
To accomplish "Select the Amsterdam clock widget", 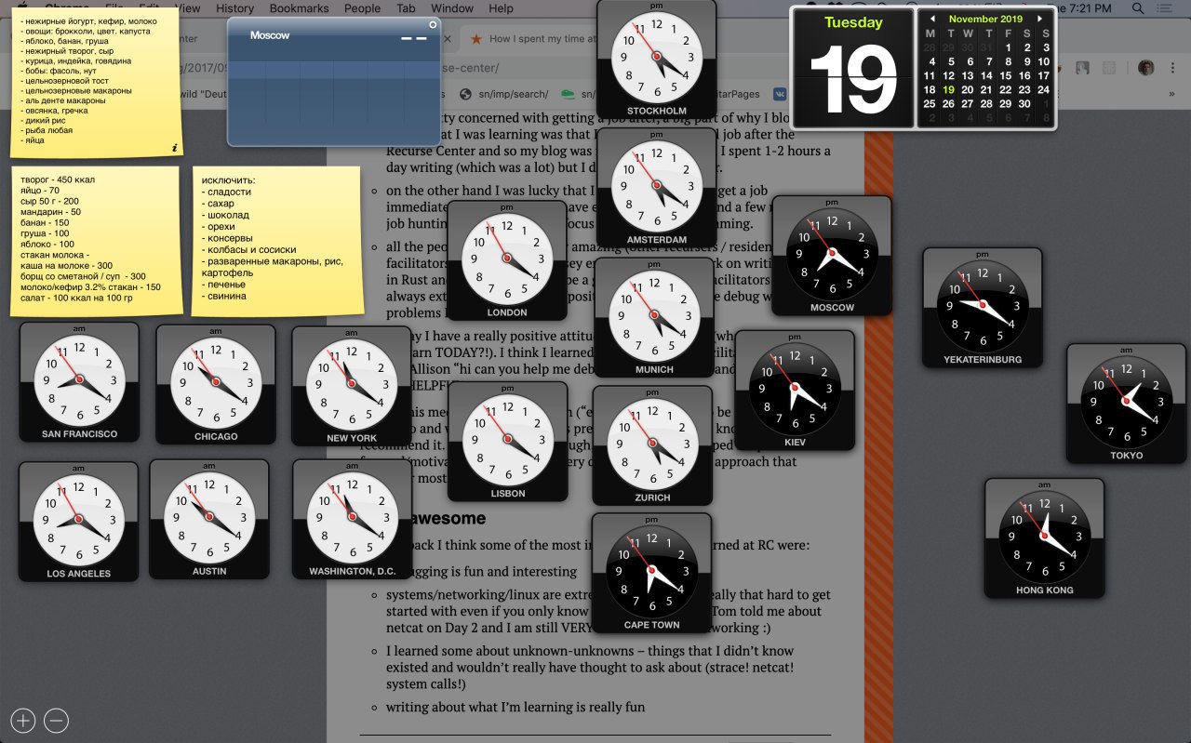I will click(656, 189).
